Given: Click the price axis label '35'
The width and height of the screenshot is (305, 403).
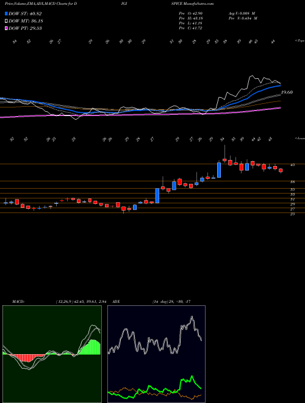Looking at the screenshot, I should (292, 189).
